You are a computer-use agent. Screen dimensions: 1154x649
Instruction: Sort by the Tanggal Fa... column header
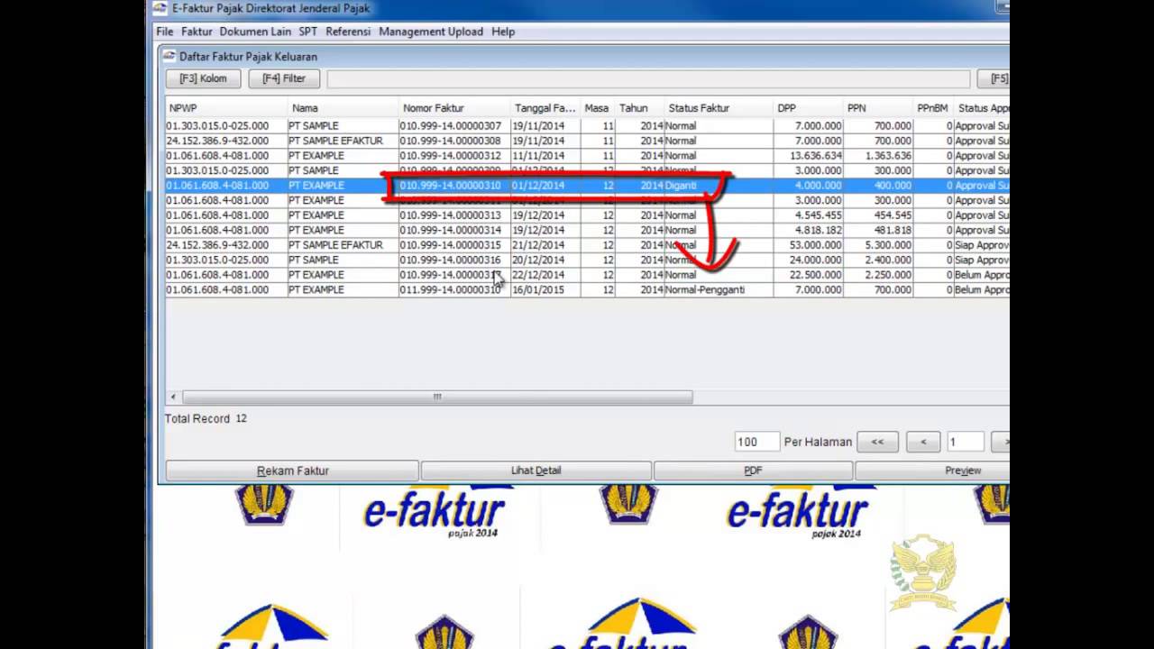545,108
